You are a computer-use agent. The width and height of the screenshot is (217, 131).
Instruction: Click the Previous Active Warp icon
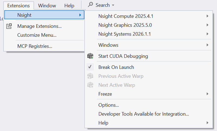coord(90,76)
